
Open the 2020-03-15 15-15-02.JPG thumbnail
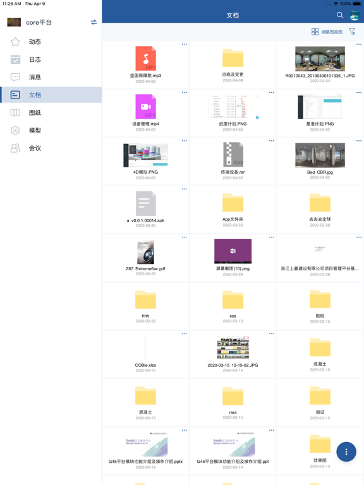tap(233, 347)
